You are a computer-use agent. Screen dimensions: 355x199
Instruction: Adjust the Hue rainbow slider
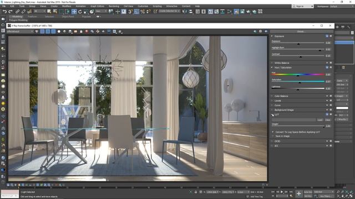point(298,74)
